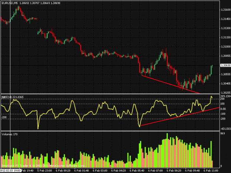This screenshot has height=173, width=231.
Task: Click the 6 Feb 09:40 time label
Action: coord(193,170)
